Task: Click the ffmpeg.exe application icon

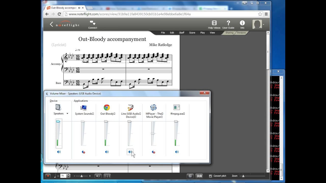Action: (176, 108)
